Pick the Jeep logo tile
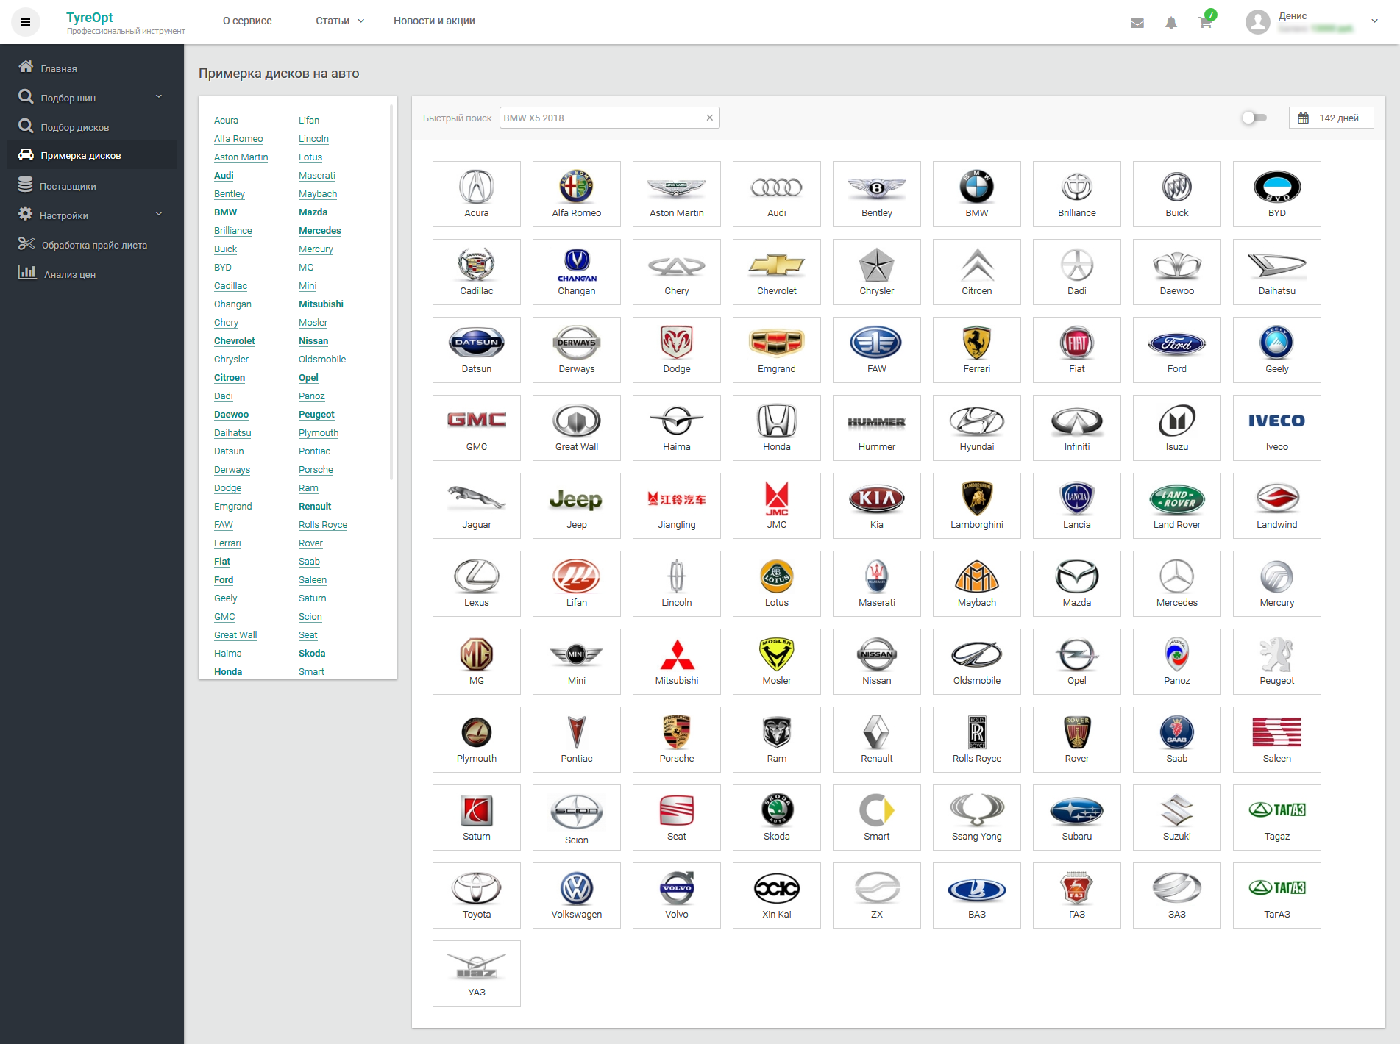The width and height of the screenshot is (1400, 1044). 577,506
